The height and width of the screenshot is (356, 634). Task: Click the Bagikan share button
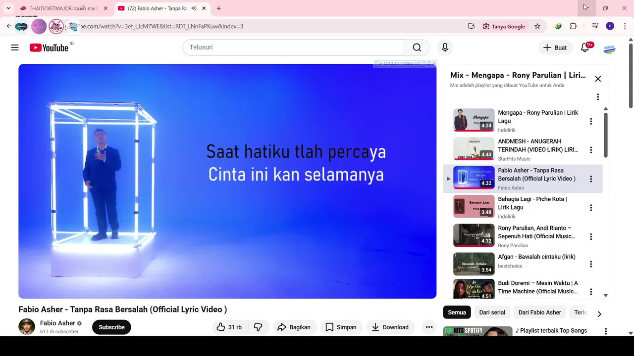tap(294, 327)
